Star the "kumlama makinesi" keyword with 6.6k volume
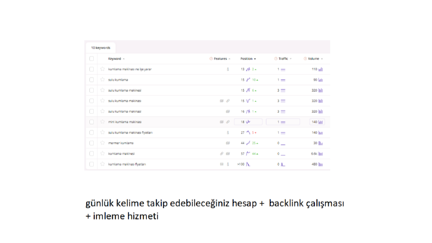This screenshot has height=243, width=432. click(x=102, y=154)
